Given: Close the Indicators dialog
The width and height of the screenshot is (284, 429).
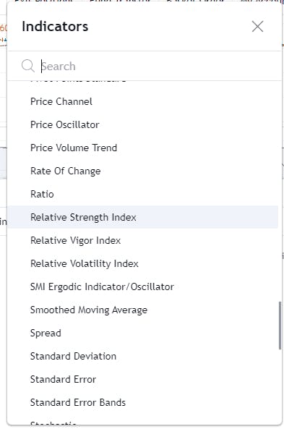Looking at the screenshot, I should [x=257, y=27].
